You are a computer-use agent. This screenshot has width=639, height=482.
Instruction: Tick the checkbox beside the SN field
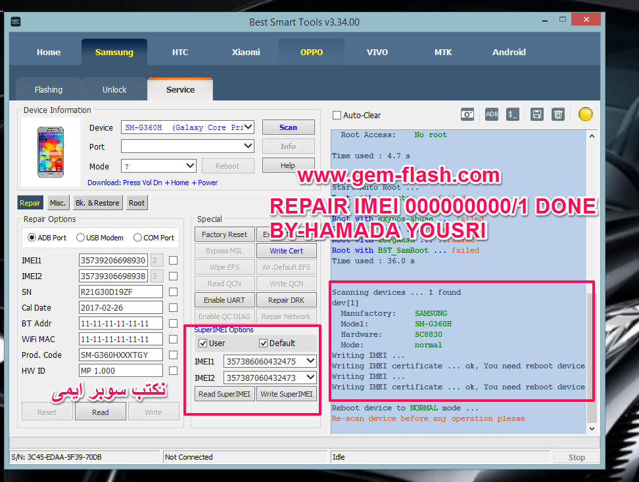[x=173, y=292]
